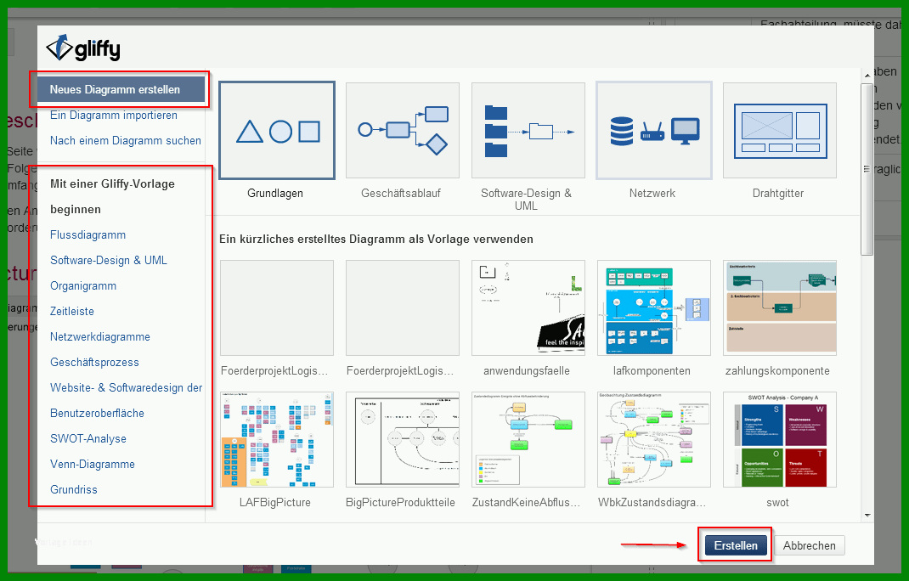The height and width of the screenshot is (581, 909).
Task: Select the zahlungskomponente diagram thumbnail
Action: coord(780,307)
